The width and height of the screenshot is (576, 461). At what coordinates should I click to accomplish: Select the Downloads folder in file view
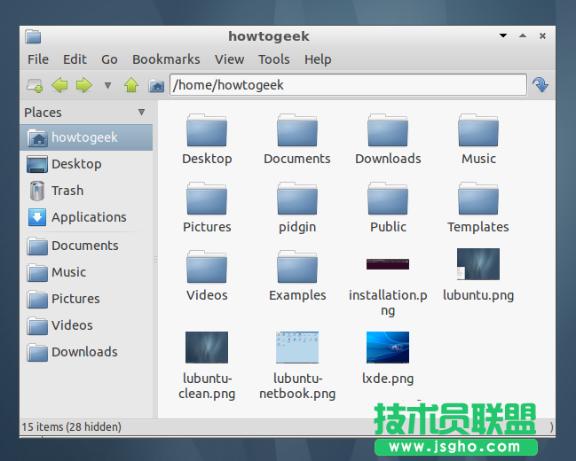[388, 139]
